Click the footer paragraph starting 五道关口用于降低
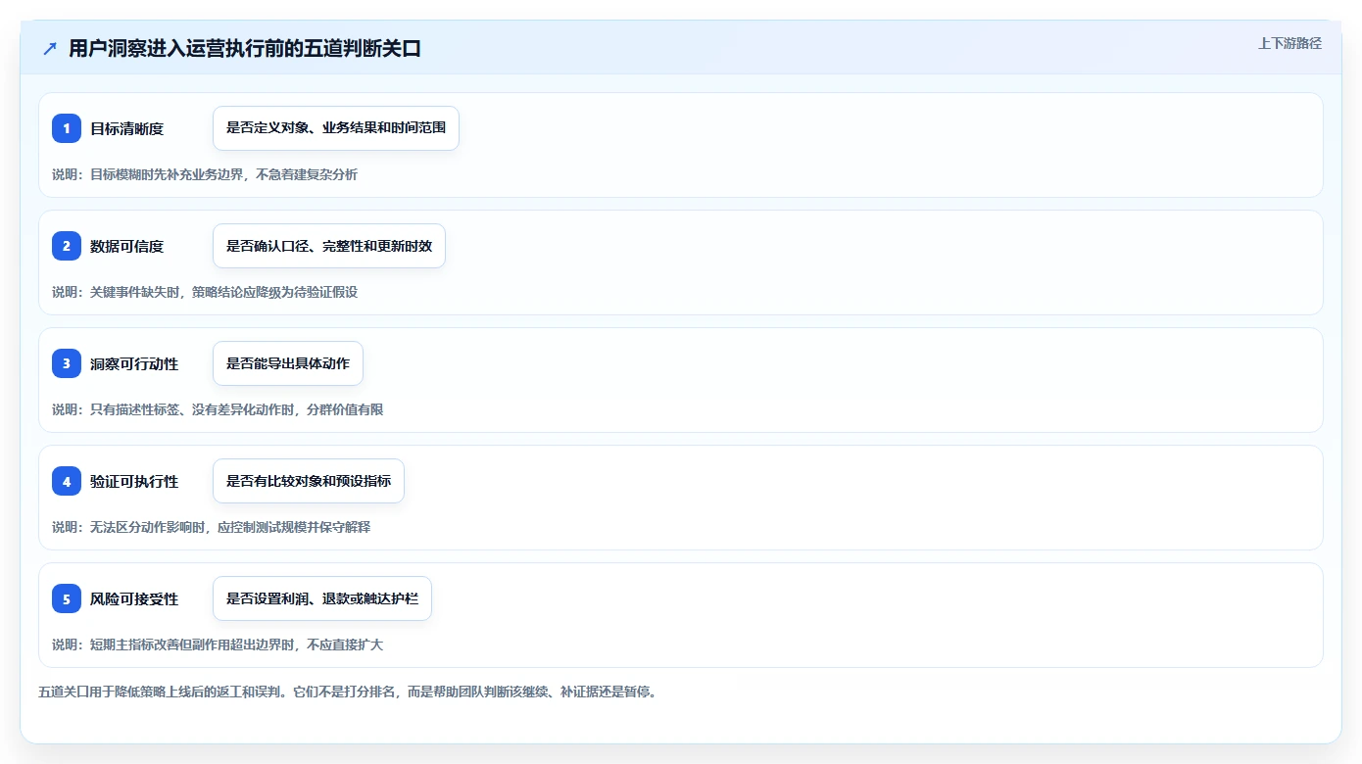This screenshot has height=764, width=1362. [x=347, y=692]
